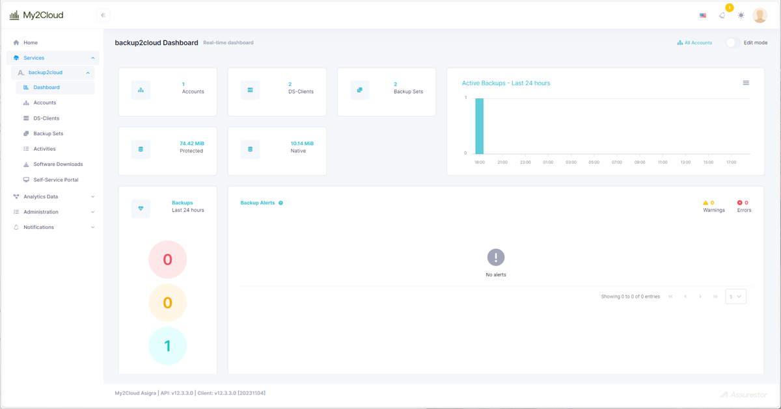Open the entries-per-page dropdown
The image size is (781, 409).
pos(735,296)
